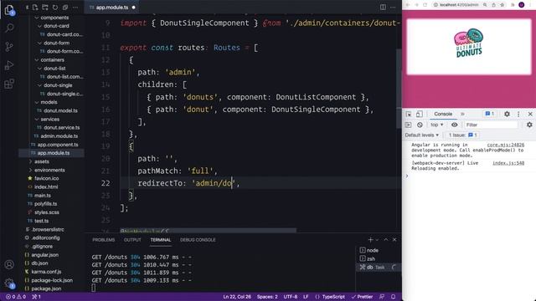Select the app.module.ts editor tab
The image size is (536, 301).
[x=111, y=8]
